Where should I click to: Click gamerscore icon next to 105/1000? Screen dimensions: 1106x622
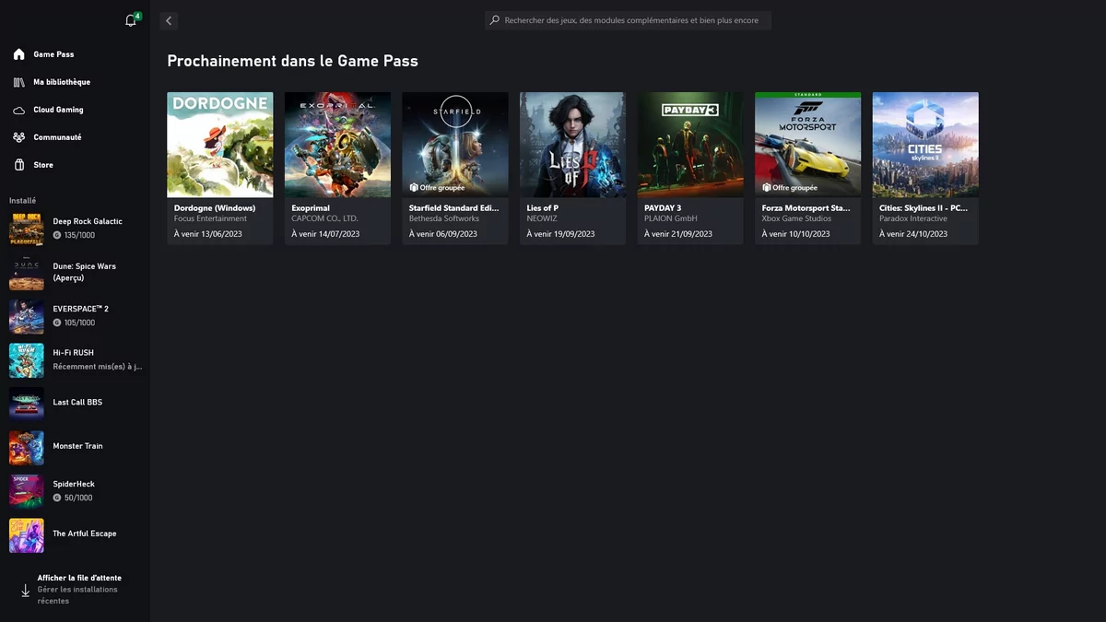point(57,323)
